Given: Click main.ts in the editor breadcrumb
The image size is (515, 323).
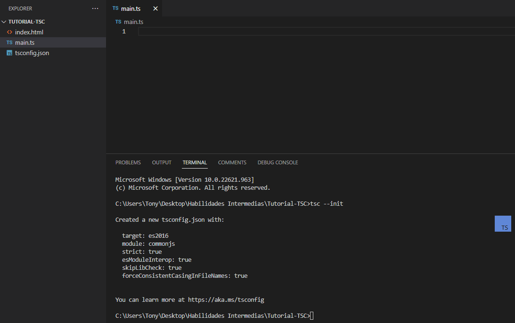Looking at the screenshot, I should [133, 22].
